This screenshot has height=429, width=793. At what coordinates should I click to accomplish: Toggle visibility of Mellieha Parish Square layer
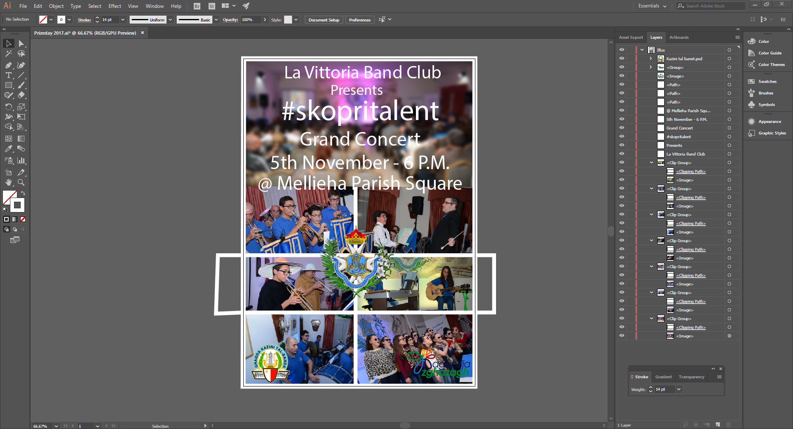pyautogui.click(x=622, y=111)
